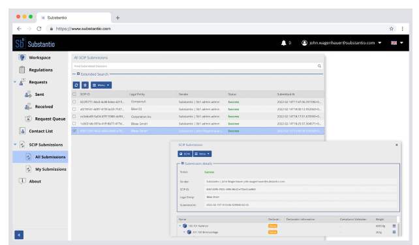Open Regulations from sidebar
The width and height of the screenshot is (419, 245).
(41, 70)
